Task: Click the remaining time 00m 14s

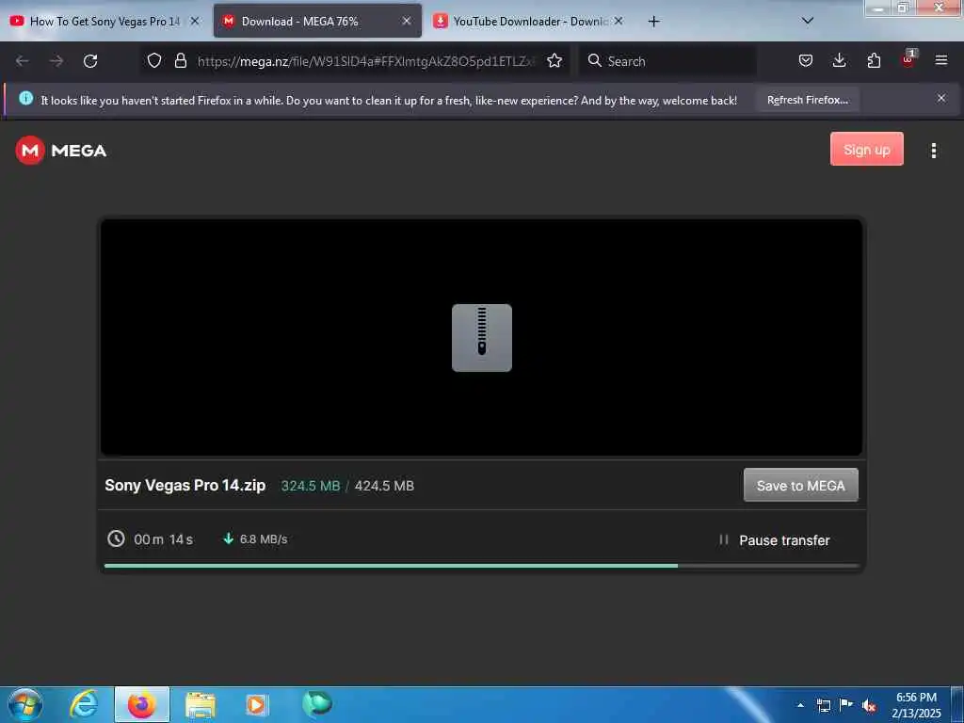Action: point(164,539)
